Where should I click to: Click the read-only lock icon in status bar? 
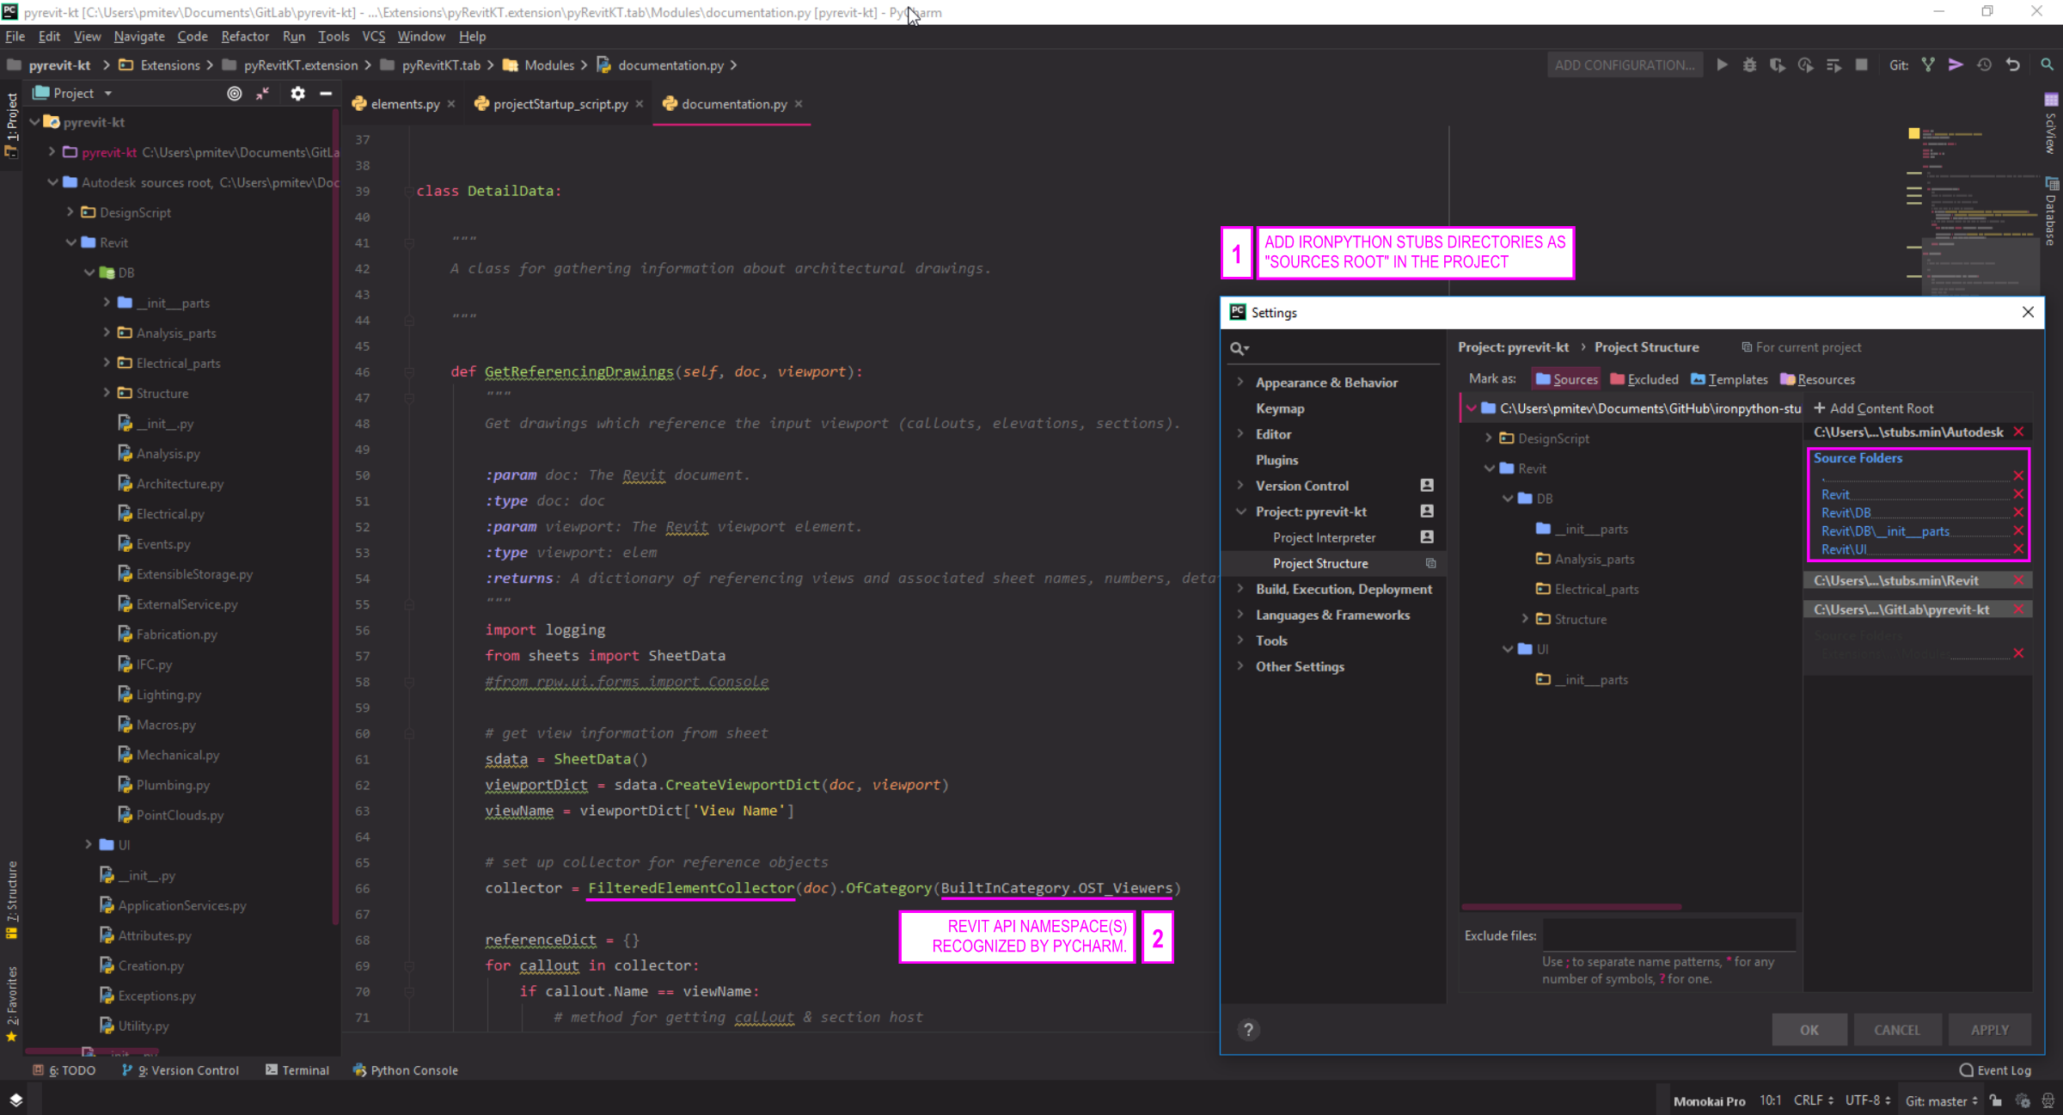tap(1996, 1100)
